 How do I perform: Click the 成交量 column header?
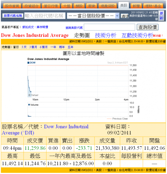coord(107,141)
